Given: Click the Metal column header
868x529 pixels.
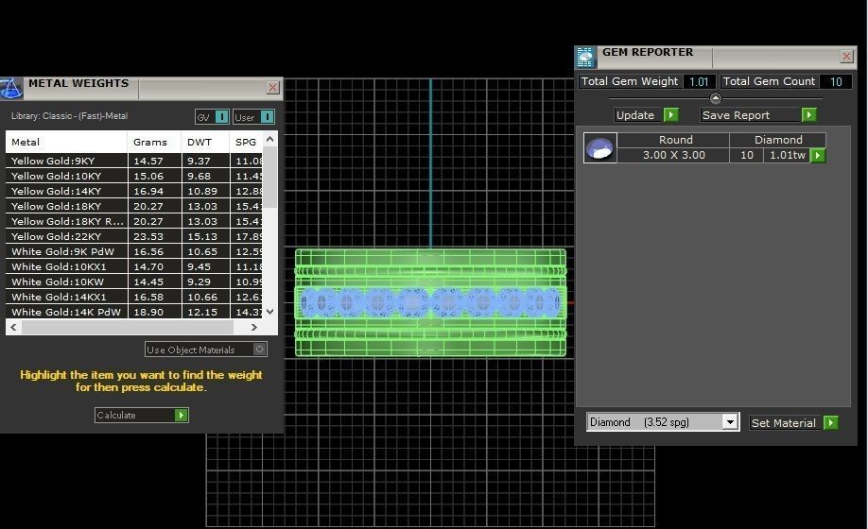Looking at the screenshot, I should tap(66, 142).
